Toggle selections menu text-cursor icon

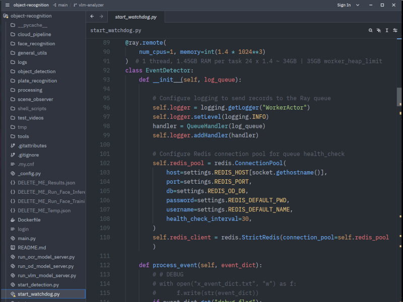tap(387, 30)
